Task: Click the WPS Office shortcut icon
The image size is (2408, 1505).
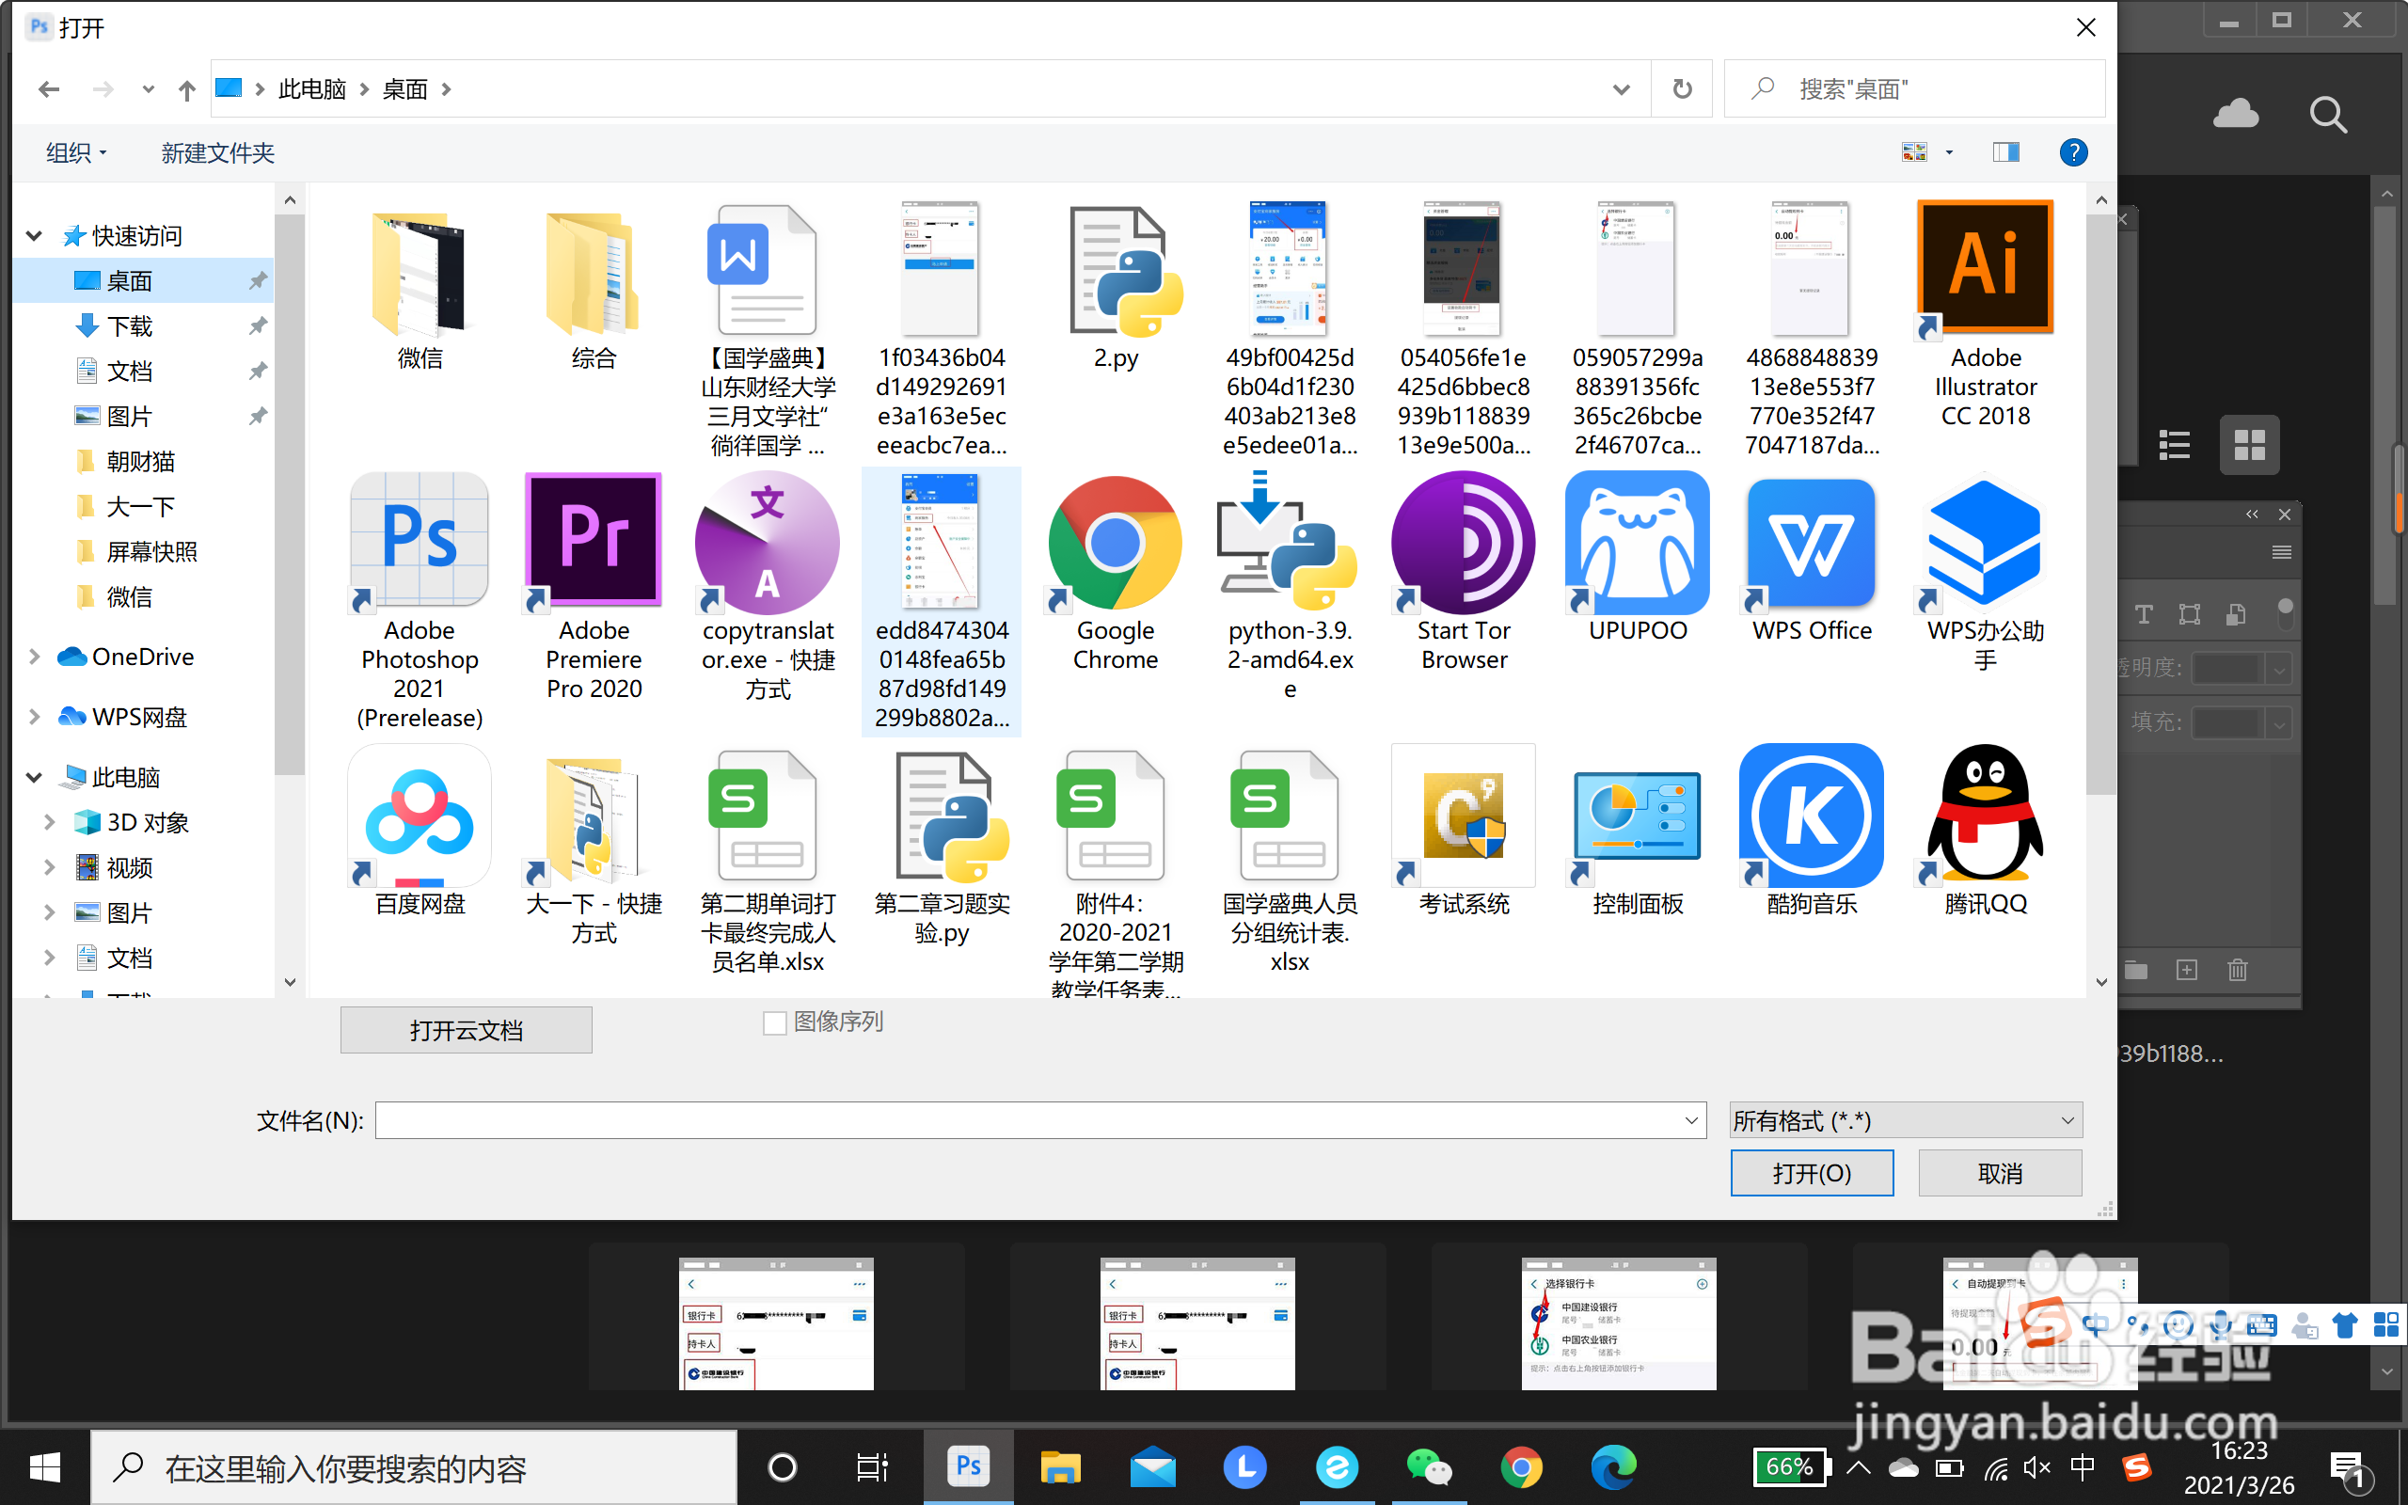Action: 1811,544
